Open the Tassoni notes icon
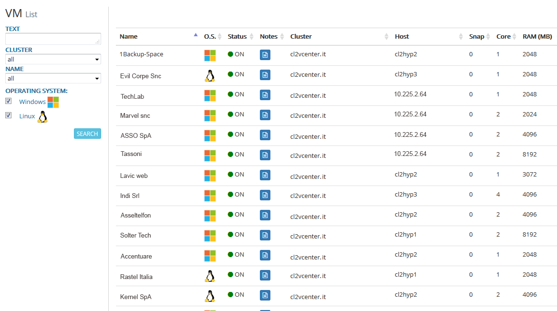 pos(265,155)
